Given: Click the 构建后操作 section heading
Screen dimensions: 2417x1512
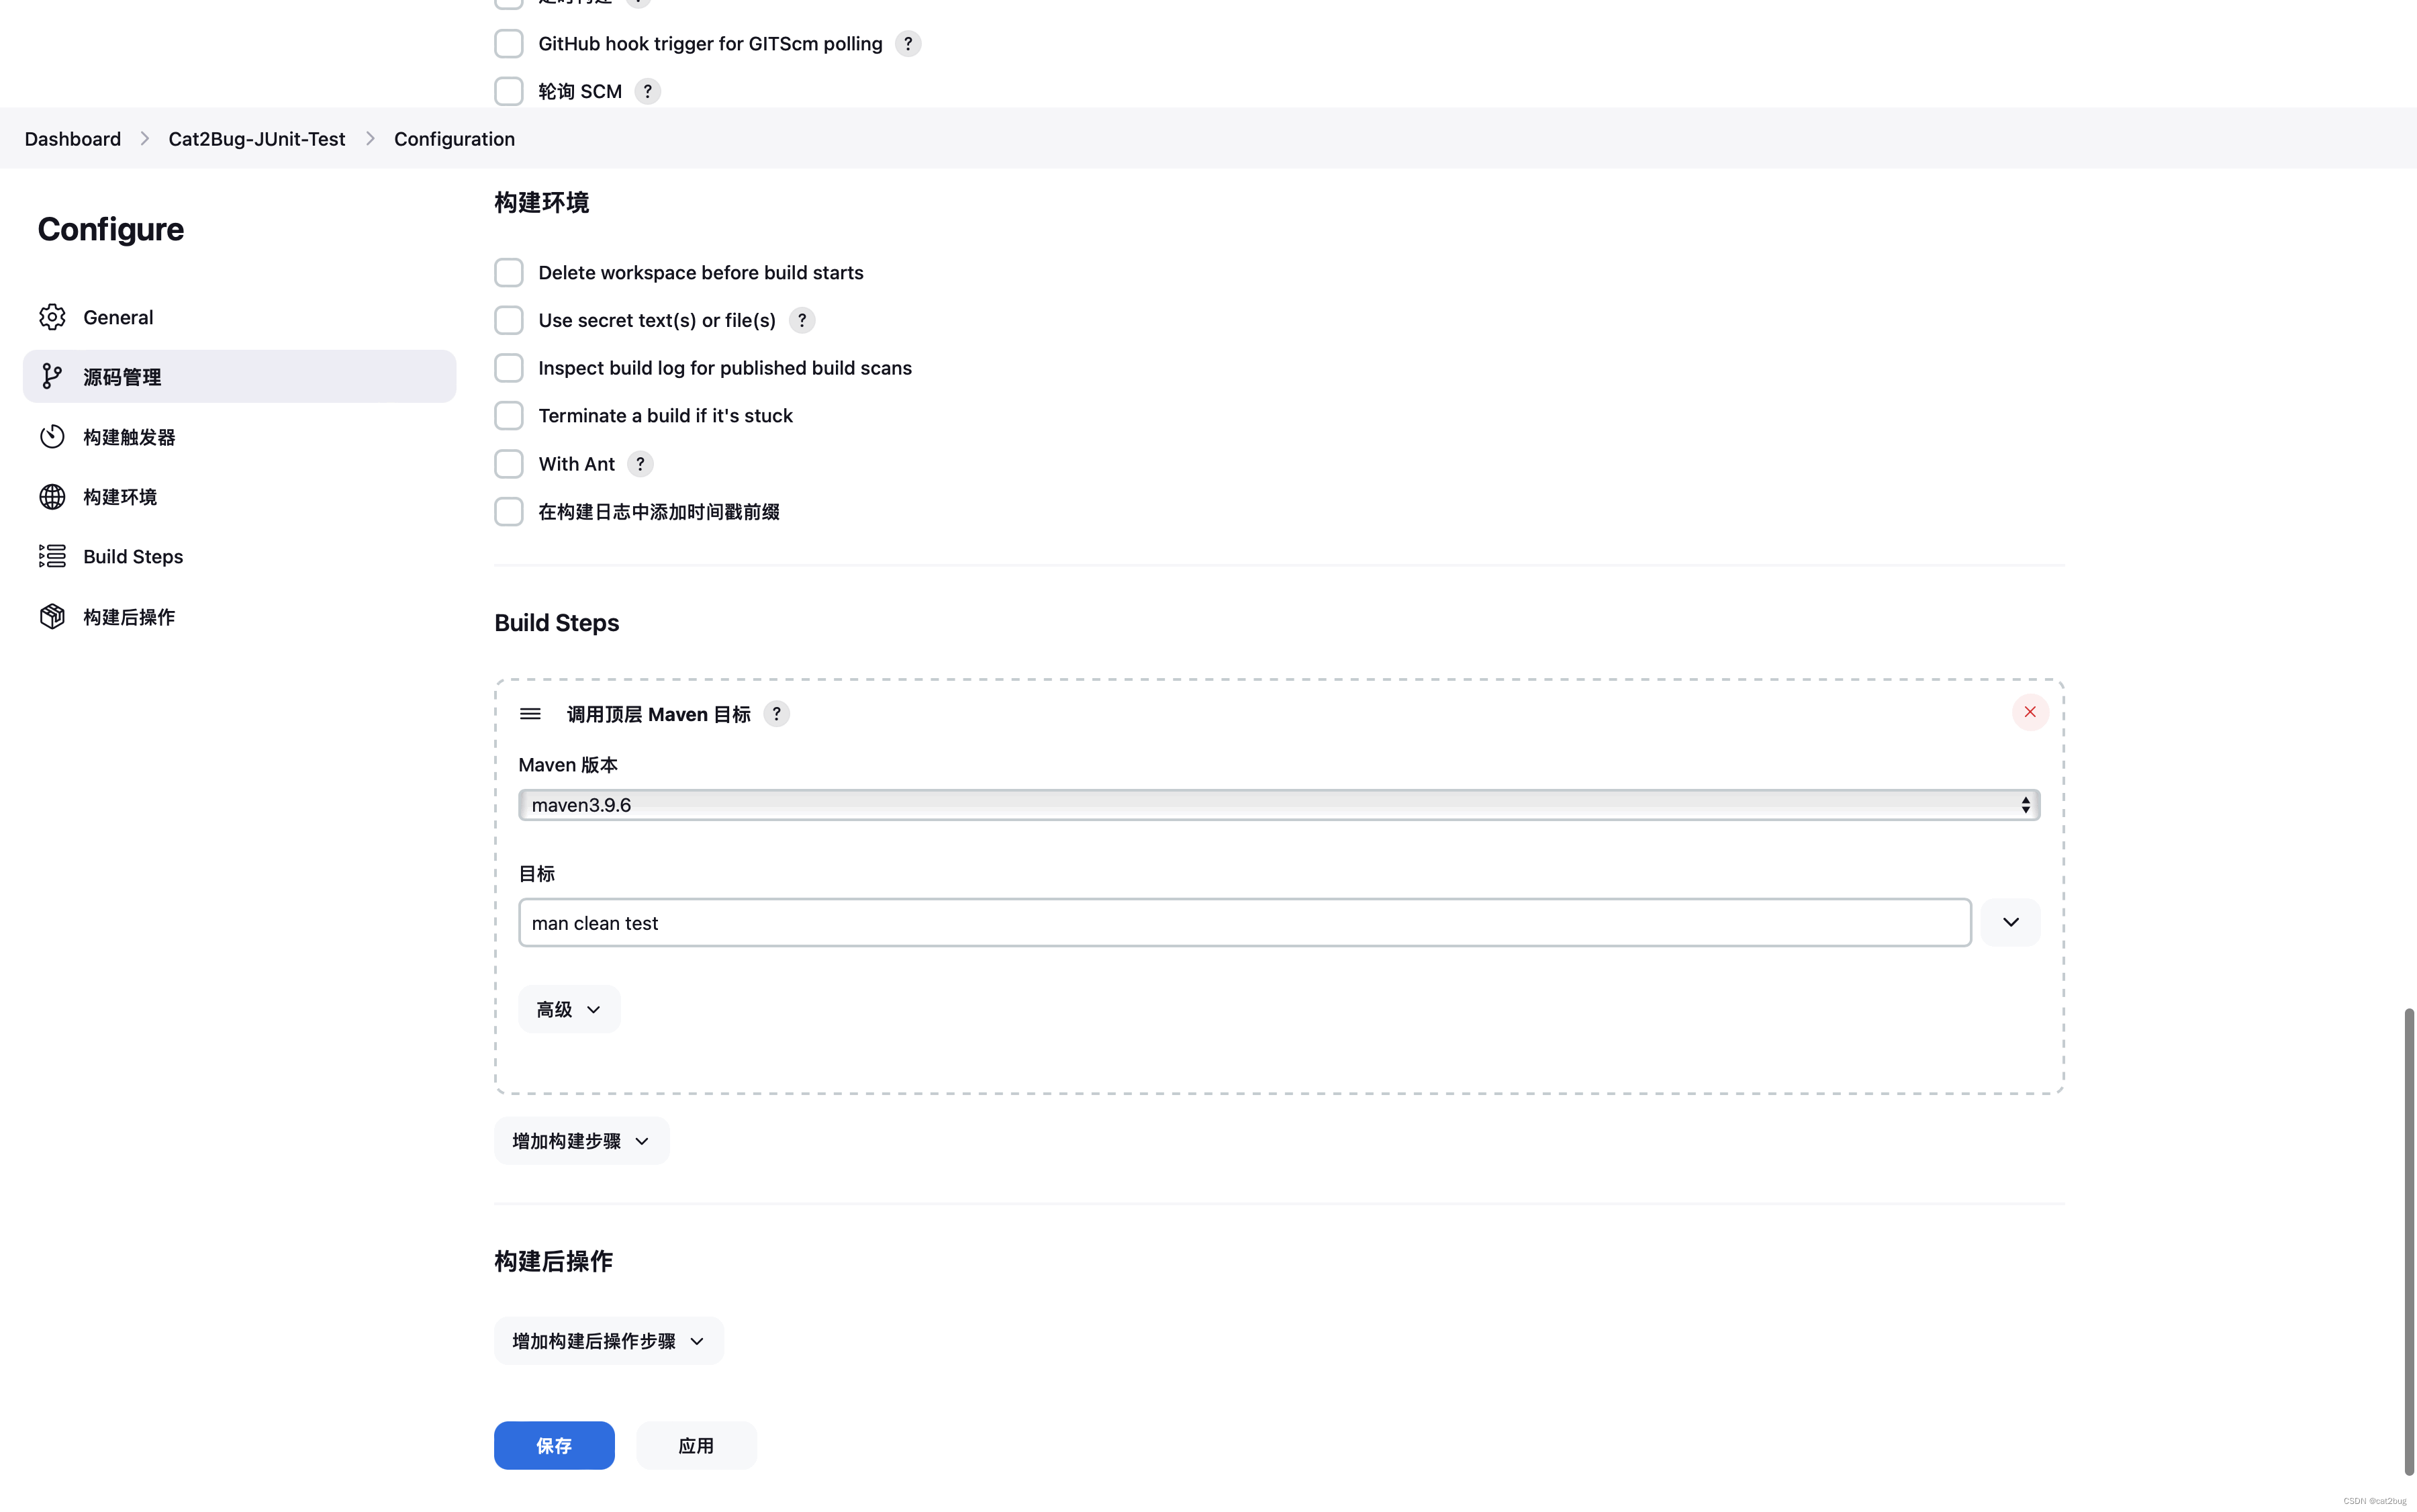Looking at the screenshot, I should coord(554,1261).
